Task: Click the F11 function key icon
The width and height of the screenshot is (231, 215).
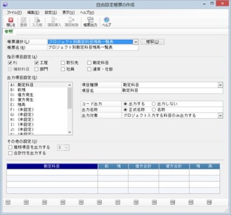Action: [x=191, y=202]
